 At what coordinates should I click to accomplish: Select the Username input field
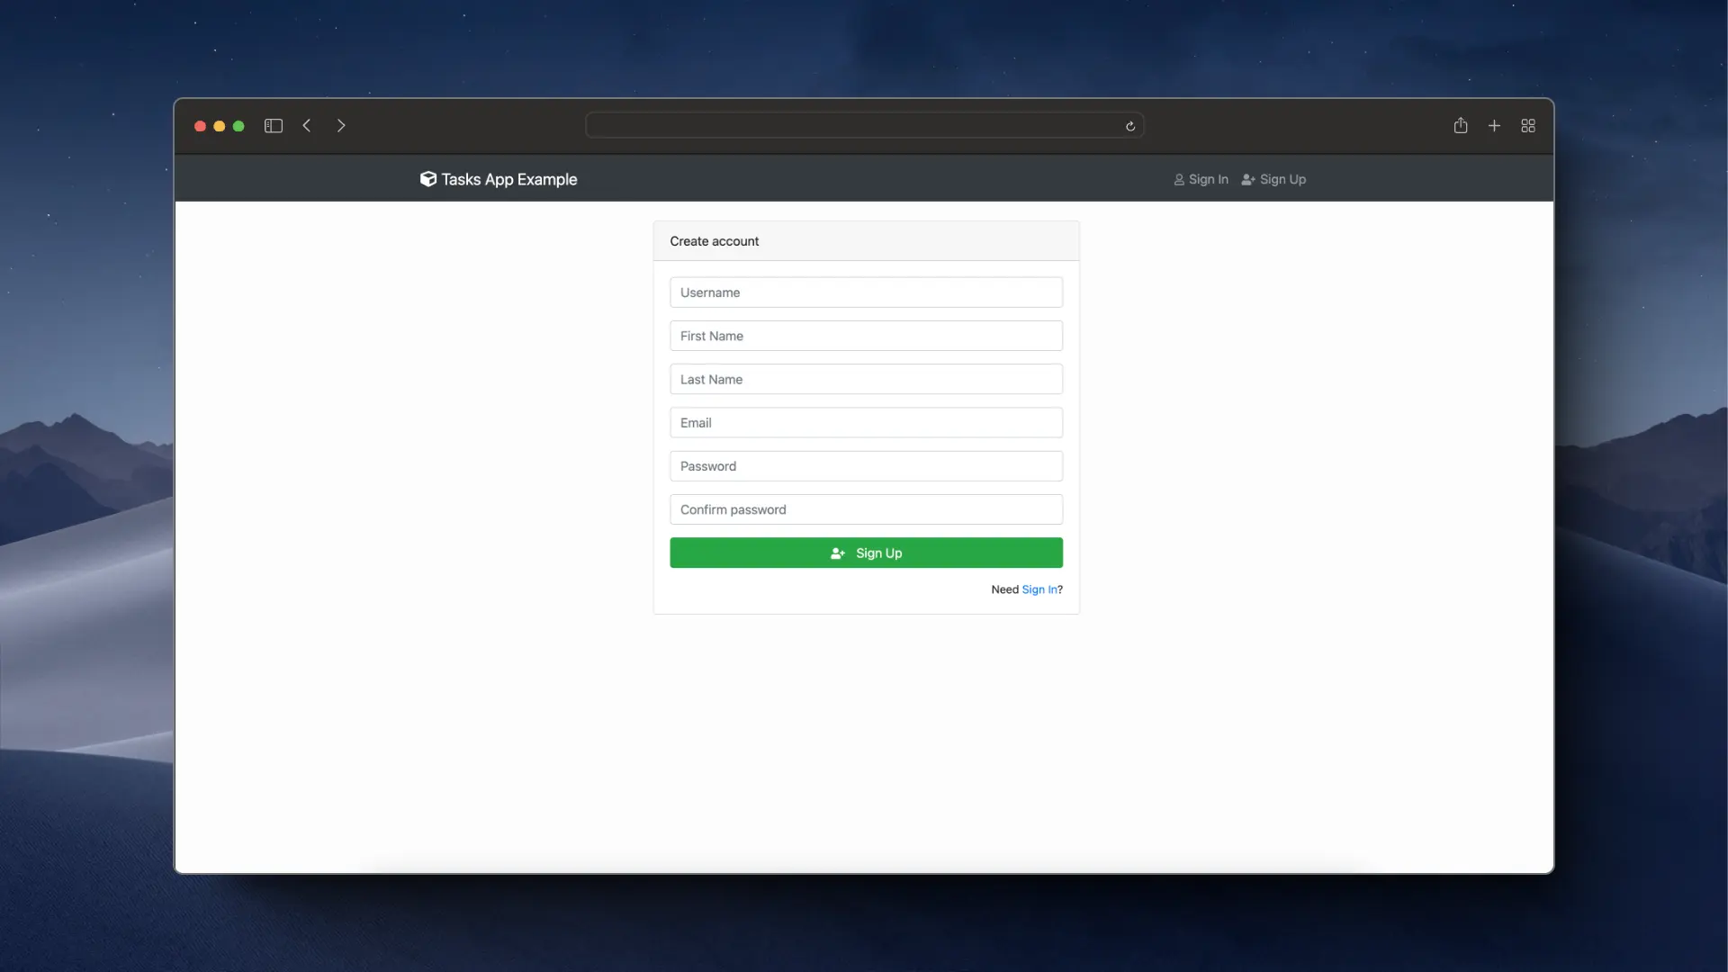coord(865,292)
